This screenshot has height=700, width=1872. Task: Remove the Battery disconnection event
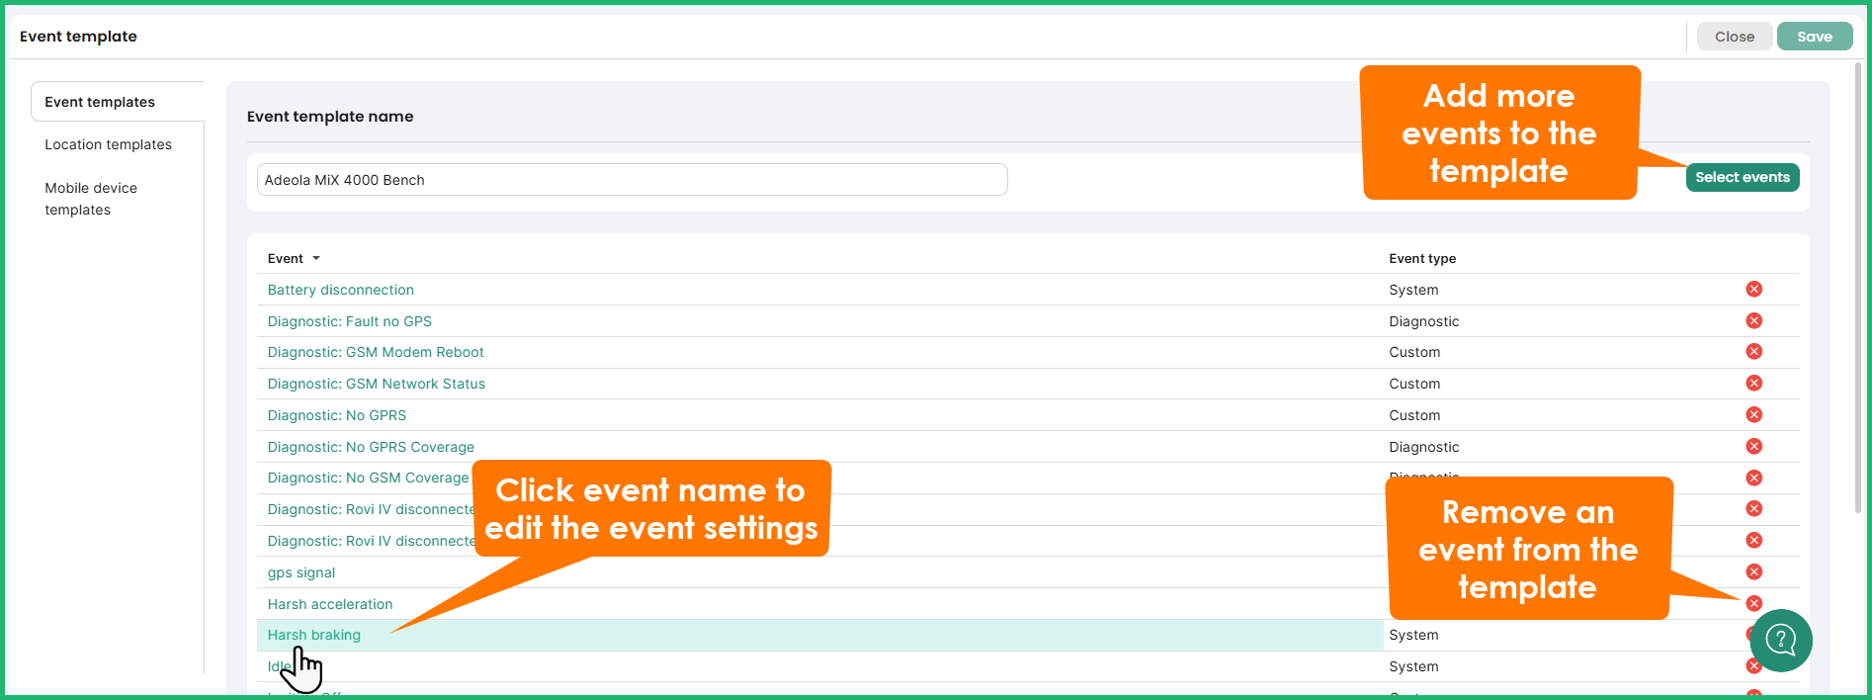pyautogui.click(x=1754, y=289)
